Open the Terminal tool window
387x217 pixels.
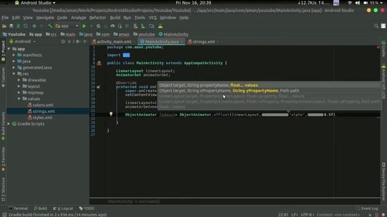pyautogui.click(x=18, y=209)
